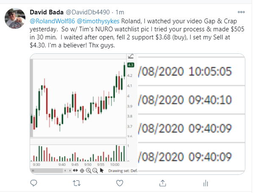This screenshot has height=193, width=261.
Task: Open the share tweet icon
Action: [x=162, y=183]
